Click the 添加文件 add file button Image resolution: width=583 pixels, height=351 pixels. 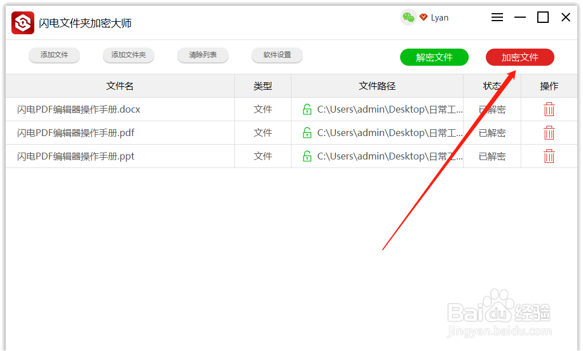[54, 55]
